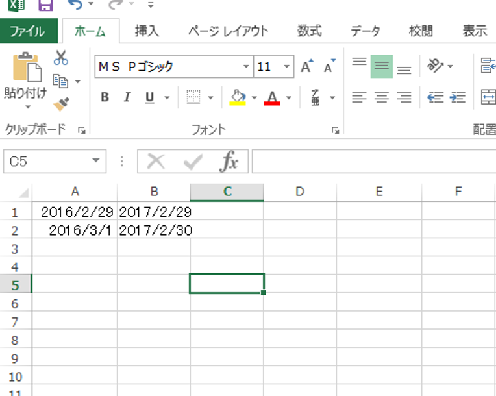
Task: Align text left
Action: pyautogui.click(x=360, y=97)
